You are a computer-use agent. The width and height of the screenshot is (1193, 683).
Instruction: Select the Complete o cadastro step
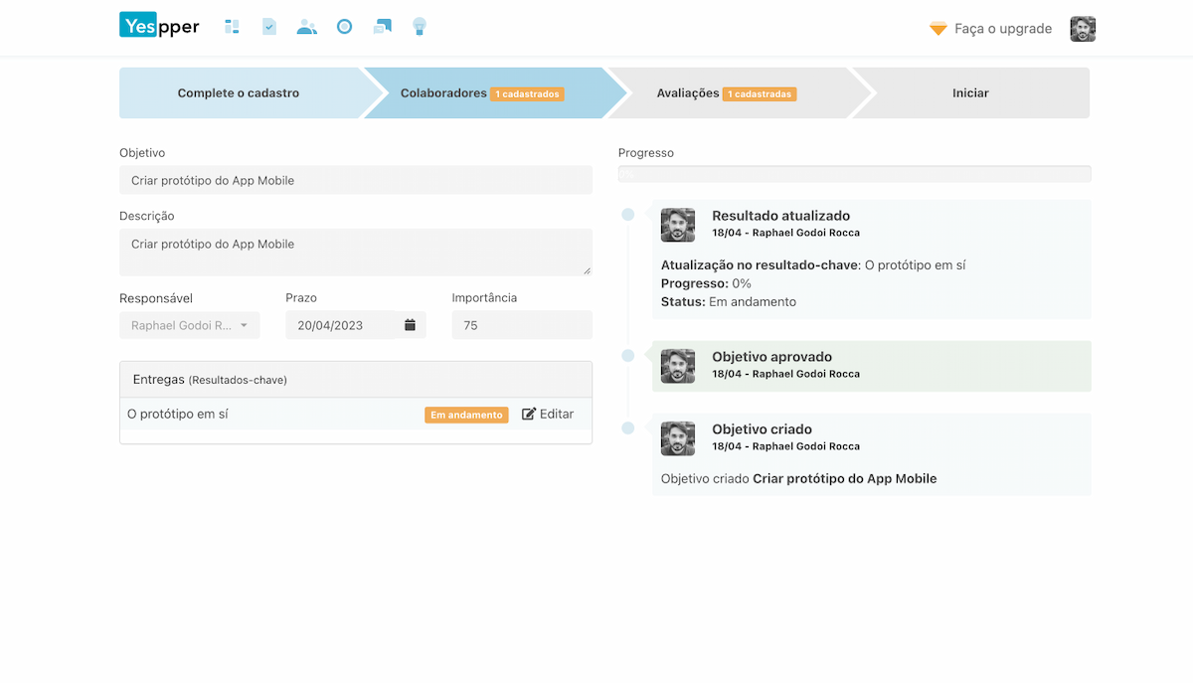pyautogui.click(x=239, y=93)
